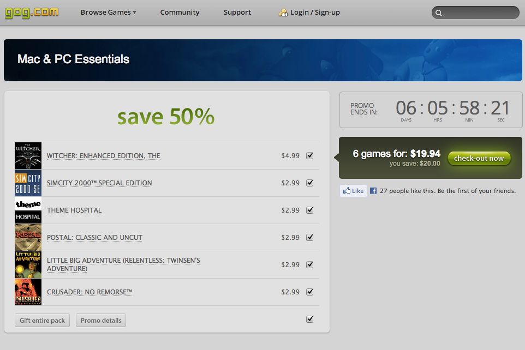Open SimCity 2000 Special Edition link
This screenshot has height=350, width=525.
[x=99, y=183]
